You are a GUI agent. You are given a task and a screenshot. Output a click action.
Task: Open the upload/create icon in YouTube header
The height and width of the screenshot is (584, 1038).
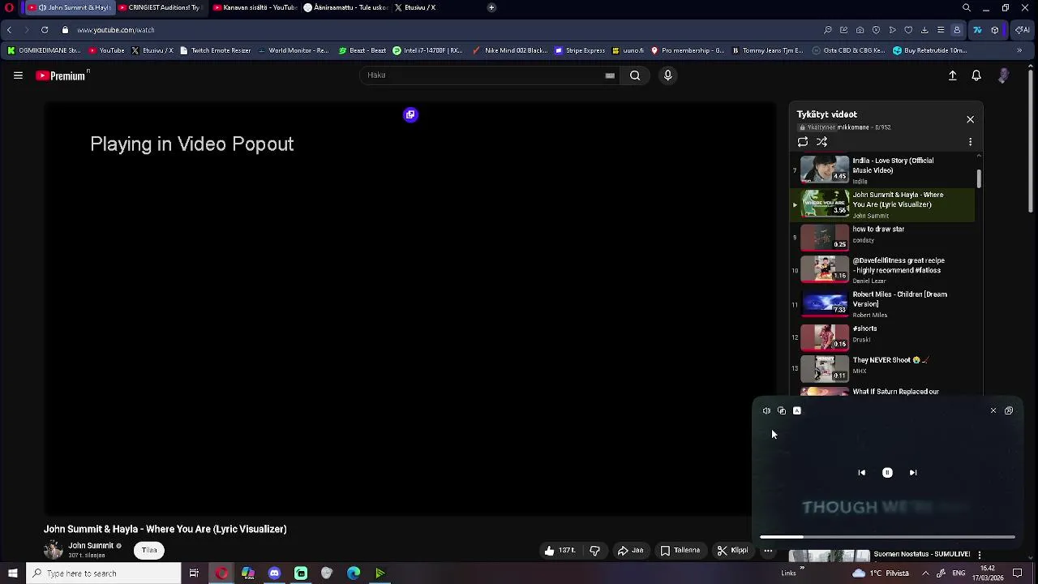pos(953,75)
